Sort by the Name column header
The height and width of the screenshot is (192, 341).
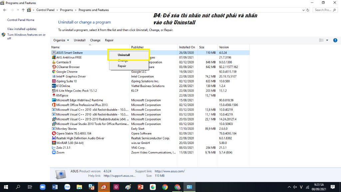[90, 47]
